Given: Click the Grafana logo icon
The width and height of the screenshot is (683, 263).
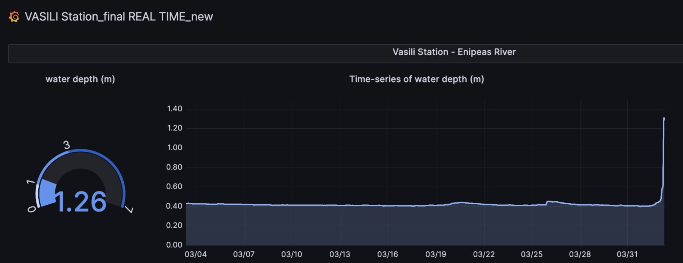Looking at the screenshot, I should tap(14, 17).
